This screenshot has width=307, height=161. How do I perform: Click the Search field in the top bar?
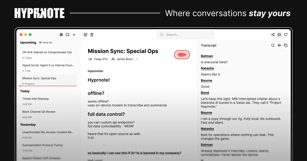point(185,35)
